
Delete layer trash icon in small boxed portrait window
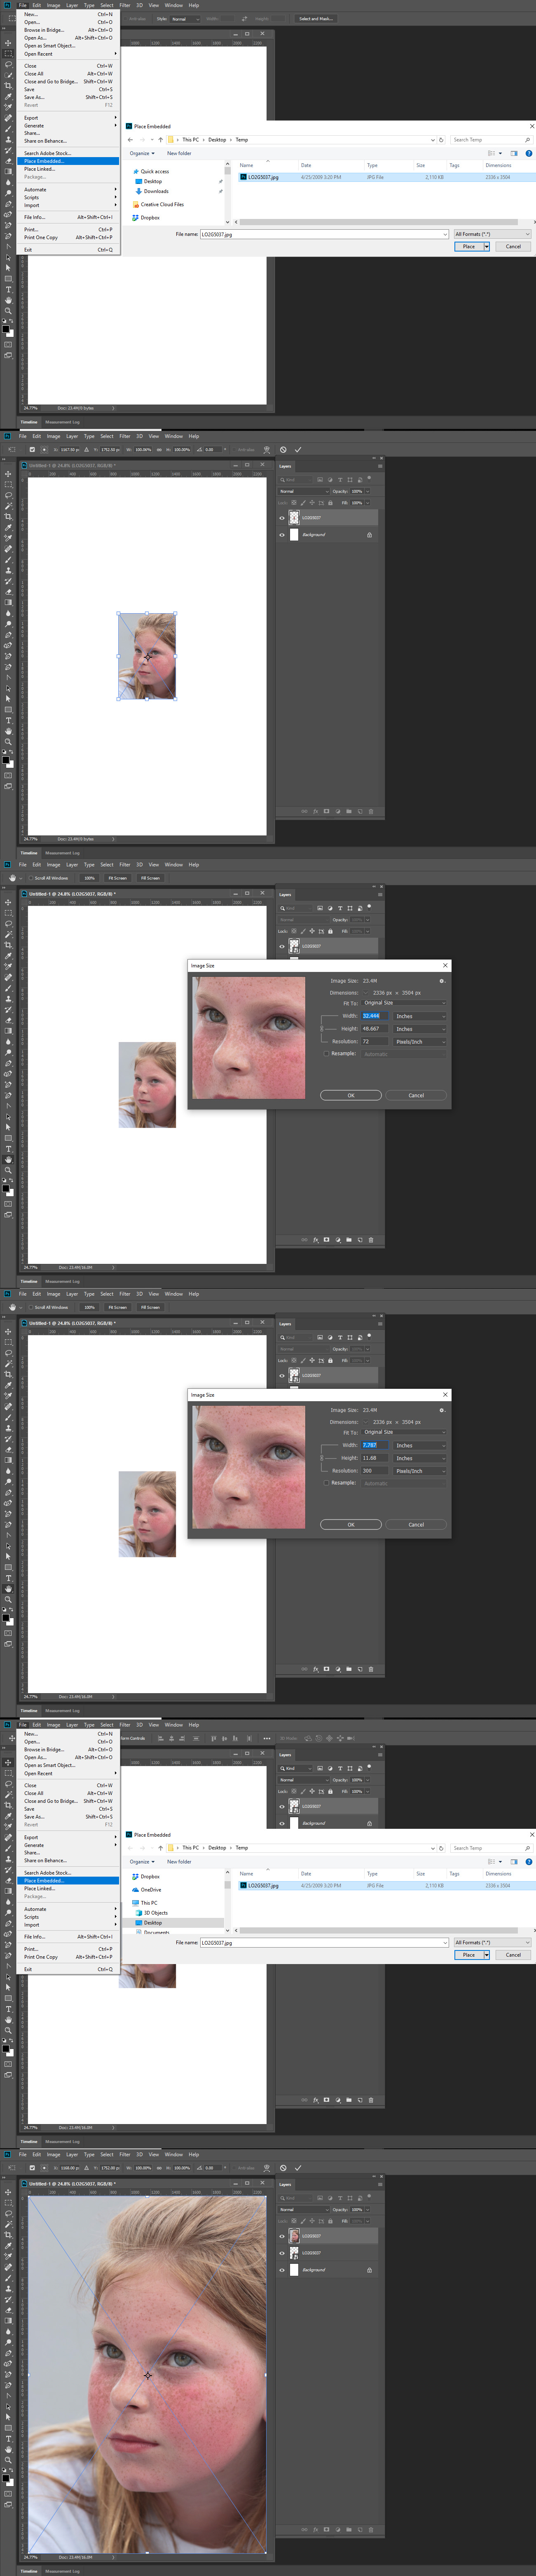(371, 811)
